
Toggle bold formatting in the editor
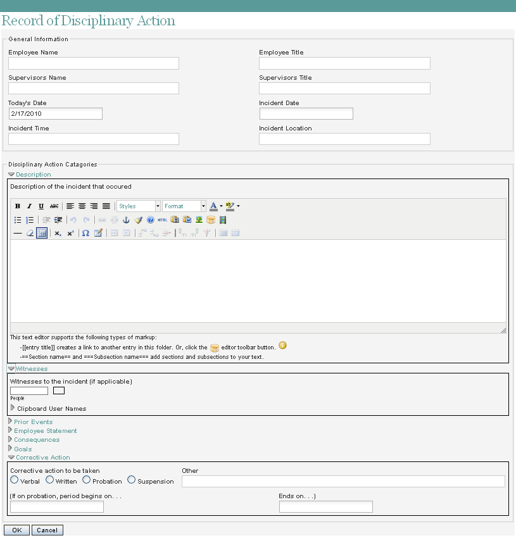(18, 206)
